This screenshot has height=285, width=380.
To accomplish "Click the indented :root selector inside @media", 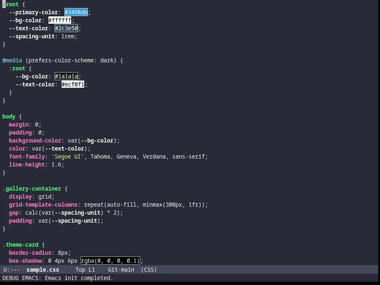I will pos(17,68).
